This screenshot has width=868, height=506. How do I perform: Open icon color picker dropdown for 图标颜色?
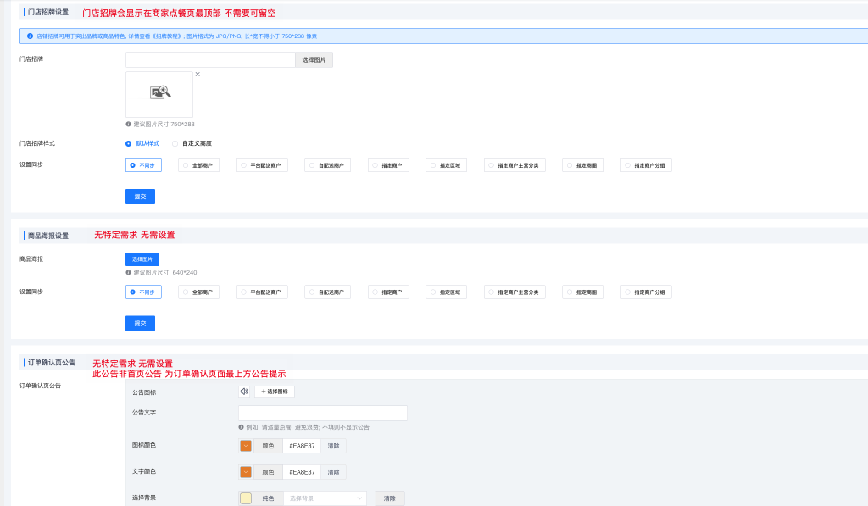[246, 446]
